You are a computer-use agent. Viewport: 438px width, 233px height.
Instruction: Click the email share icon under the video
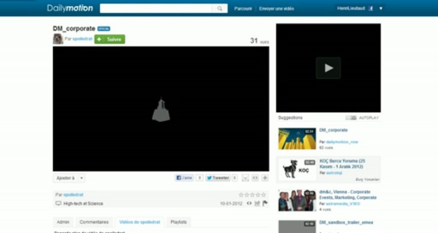(x=246, y=178)
